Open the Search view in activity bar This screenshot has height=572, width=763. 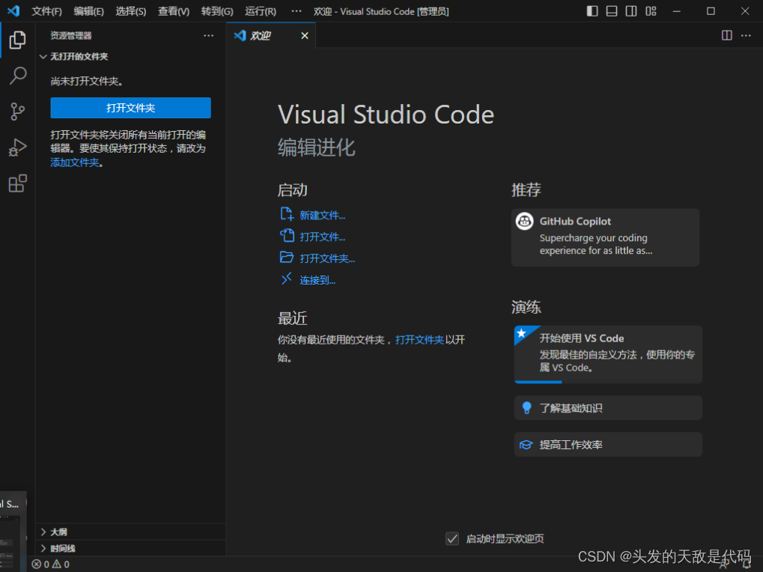pyautogui.click(x=17, y=76)
